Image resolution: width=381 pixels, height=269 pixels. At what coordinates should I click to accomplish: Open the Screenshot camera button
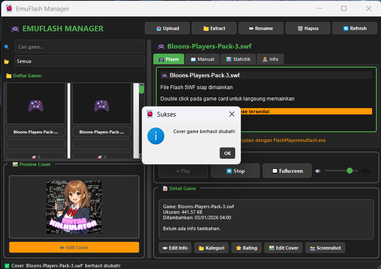(325, 248)
